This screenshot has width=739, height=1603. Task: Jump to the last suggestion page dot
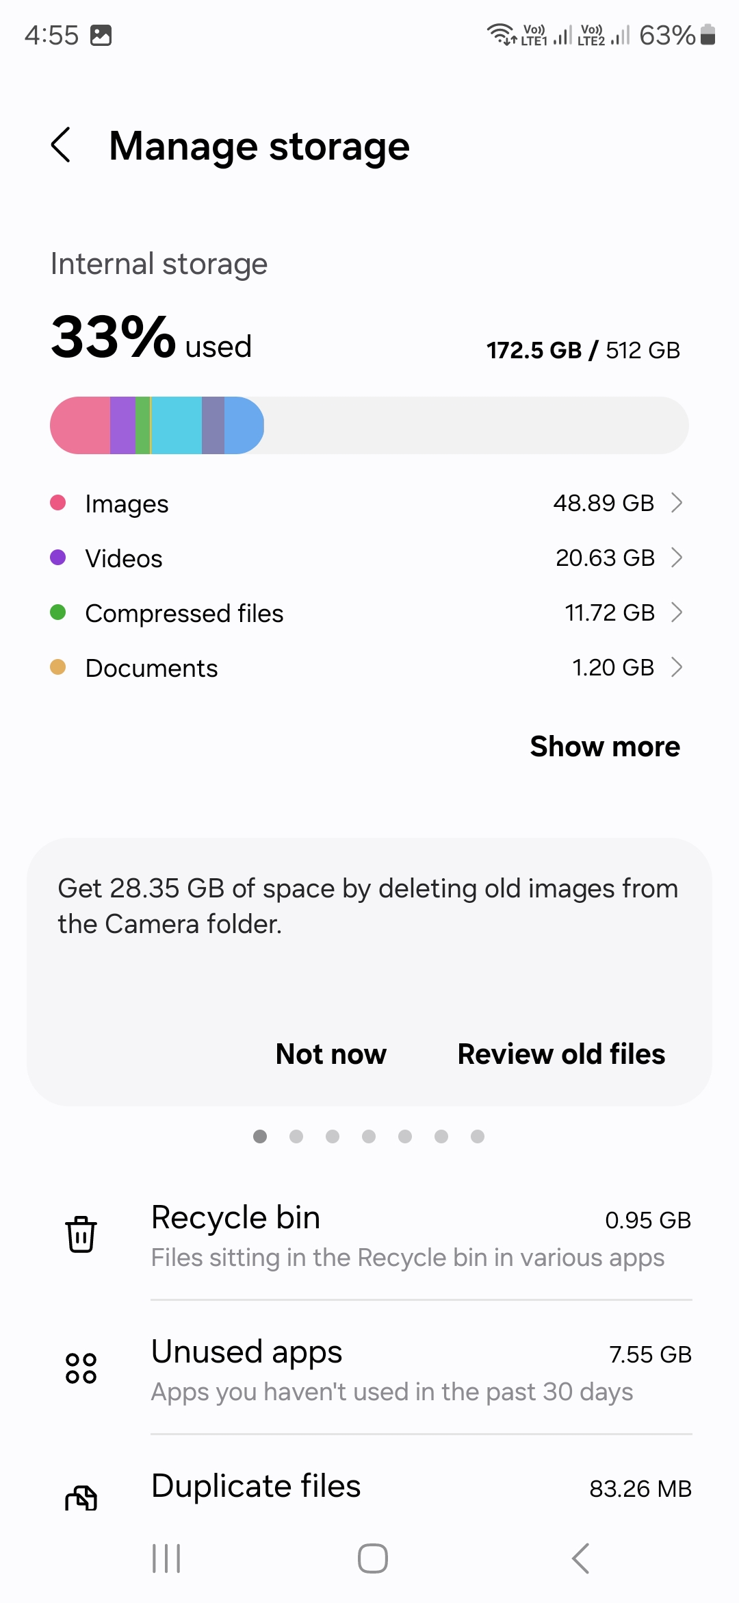pos(478,1136)
